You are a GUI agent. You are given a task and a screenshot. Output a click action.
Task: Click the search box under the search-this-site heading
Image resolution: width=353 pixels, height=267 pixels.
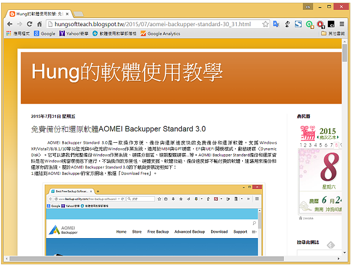[x=319, y=253]
